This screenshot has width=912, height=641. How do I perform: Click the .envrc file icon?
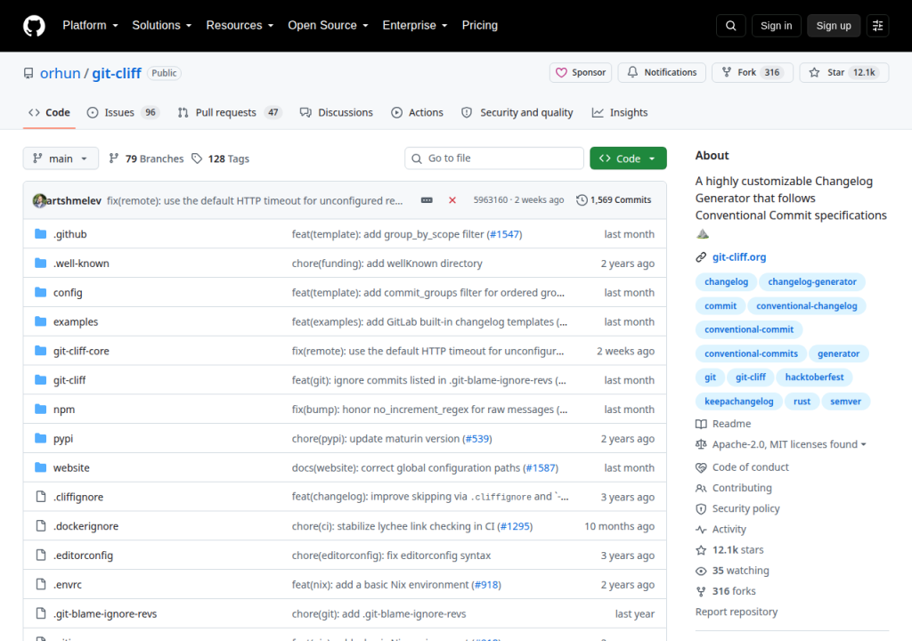point(41,584)
